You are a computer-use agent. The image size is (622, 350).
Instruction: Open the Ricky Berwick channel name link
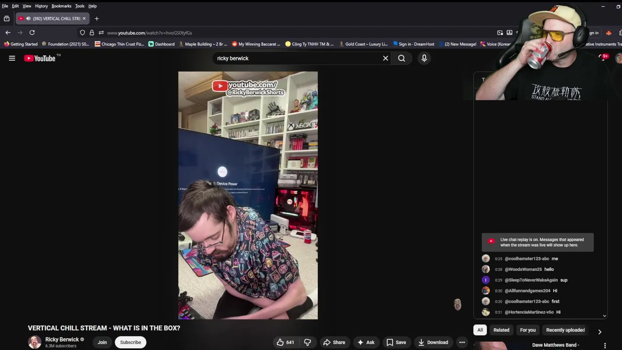point(62,339)
